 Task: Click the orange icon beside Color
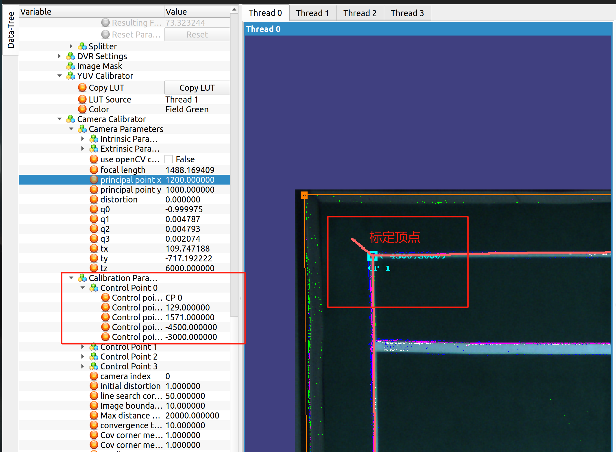pyautogui.click(x=82, y=109)
